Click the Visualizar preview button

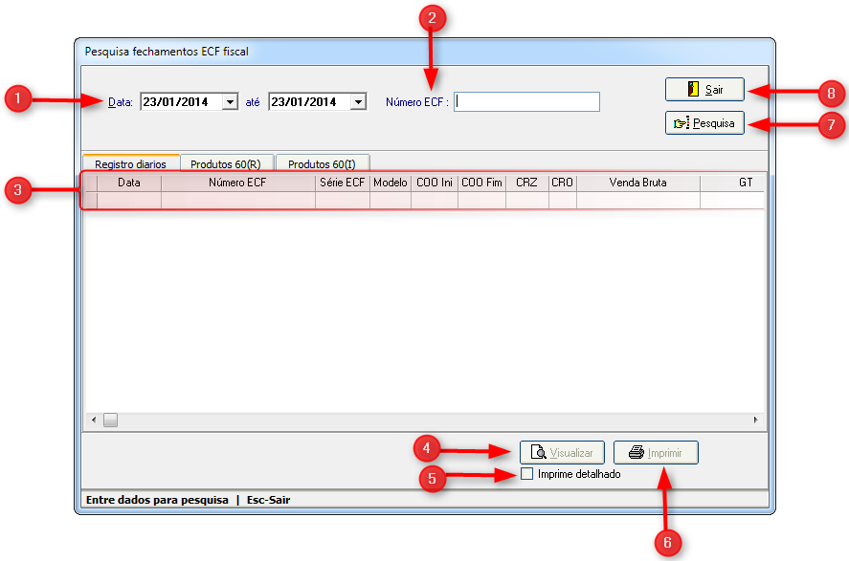[x=563, y=453]
